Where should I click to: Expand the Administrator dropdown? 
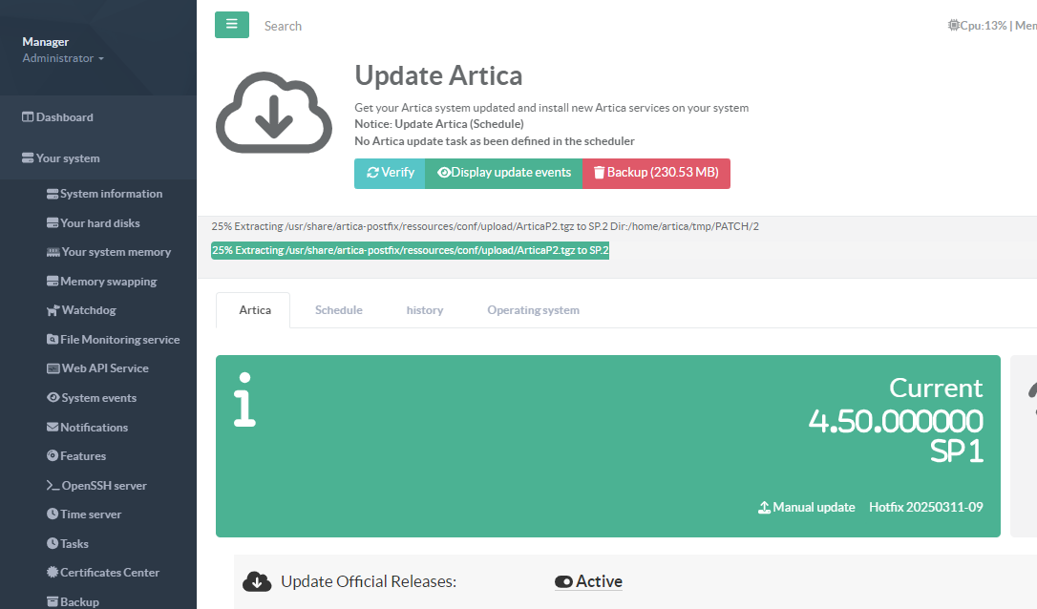pos(63,58)
